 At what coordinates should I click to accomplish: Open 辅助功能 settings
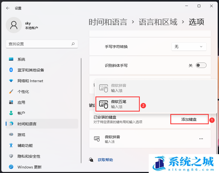(42, 146)
